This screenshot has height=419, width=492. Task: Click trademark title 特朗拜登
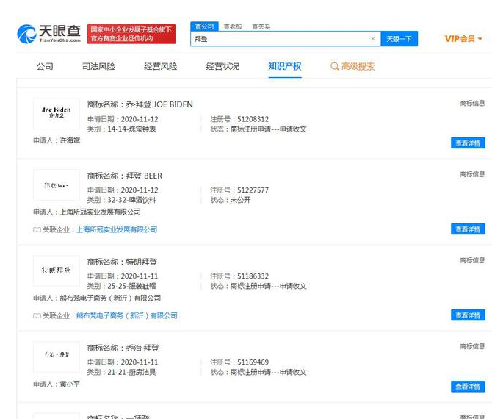pyautogui.click(x=141, y=262)
